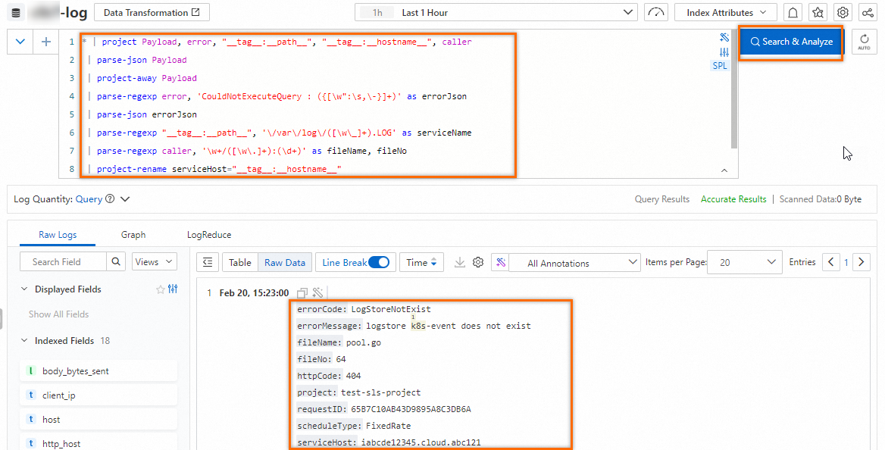Image resolution: width=885 pixels, height=450 pixels.
Task: Click the share icon
Action: (868, 12)
